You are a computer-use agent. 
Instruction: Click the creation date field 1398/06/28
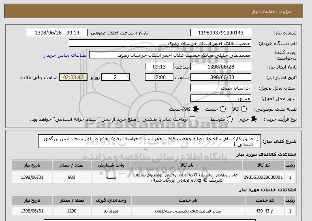pyautogui.click(x=221, y=67)
